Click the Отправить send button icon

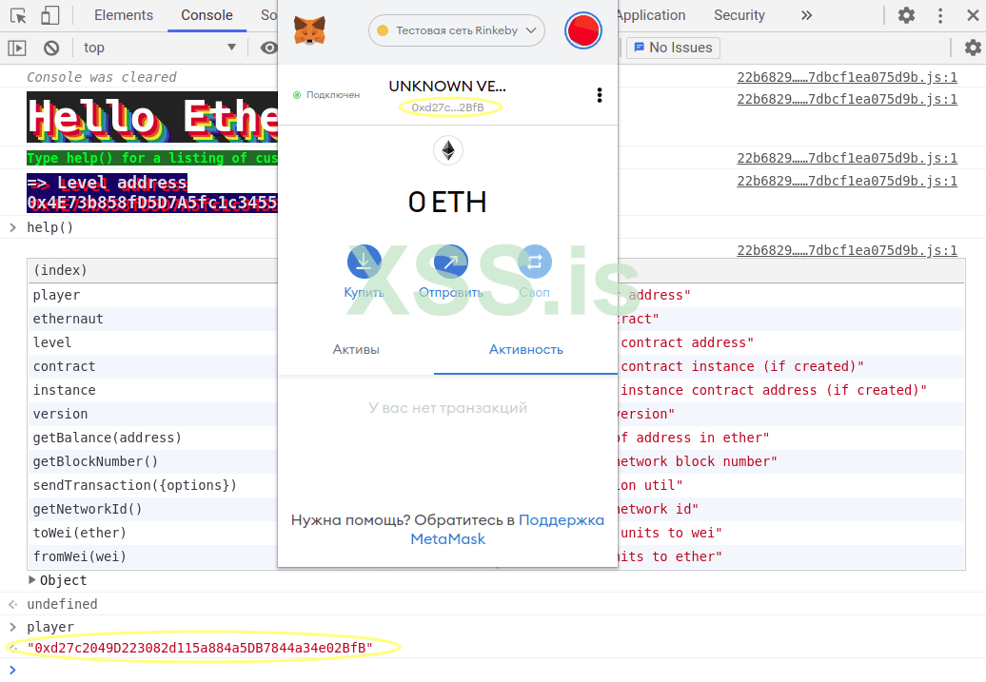pos(450,262)
